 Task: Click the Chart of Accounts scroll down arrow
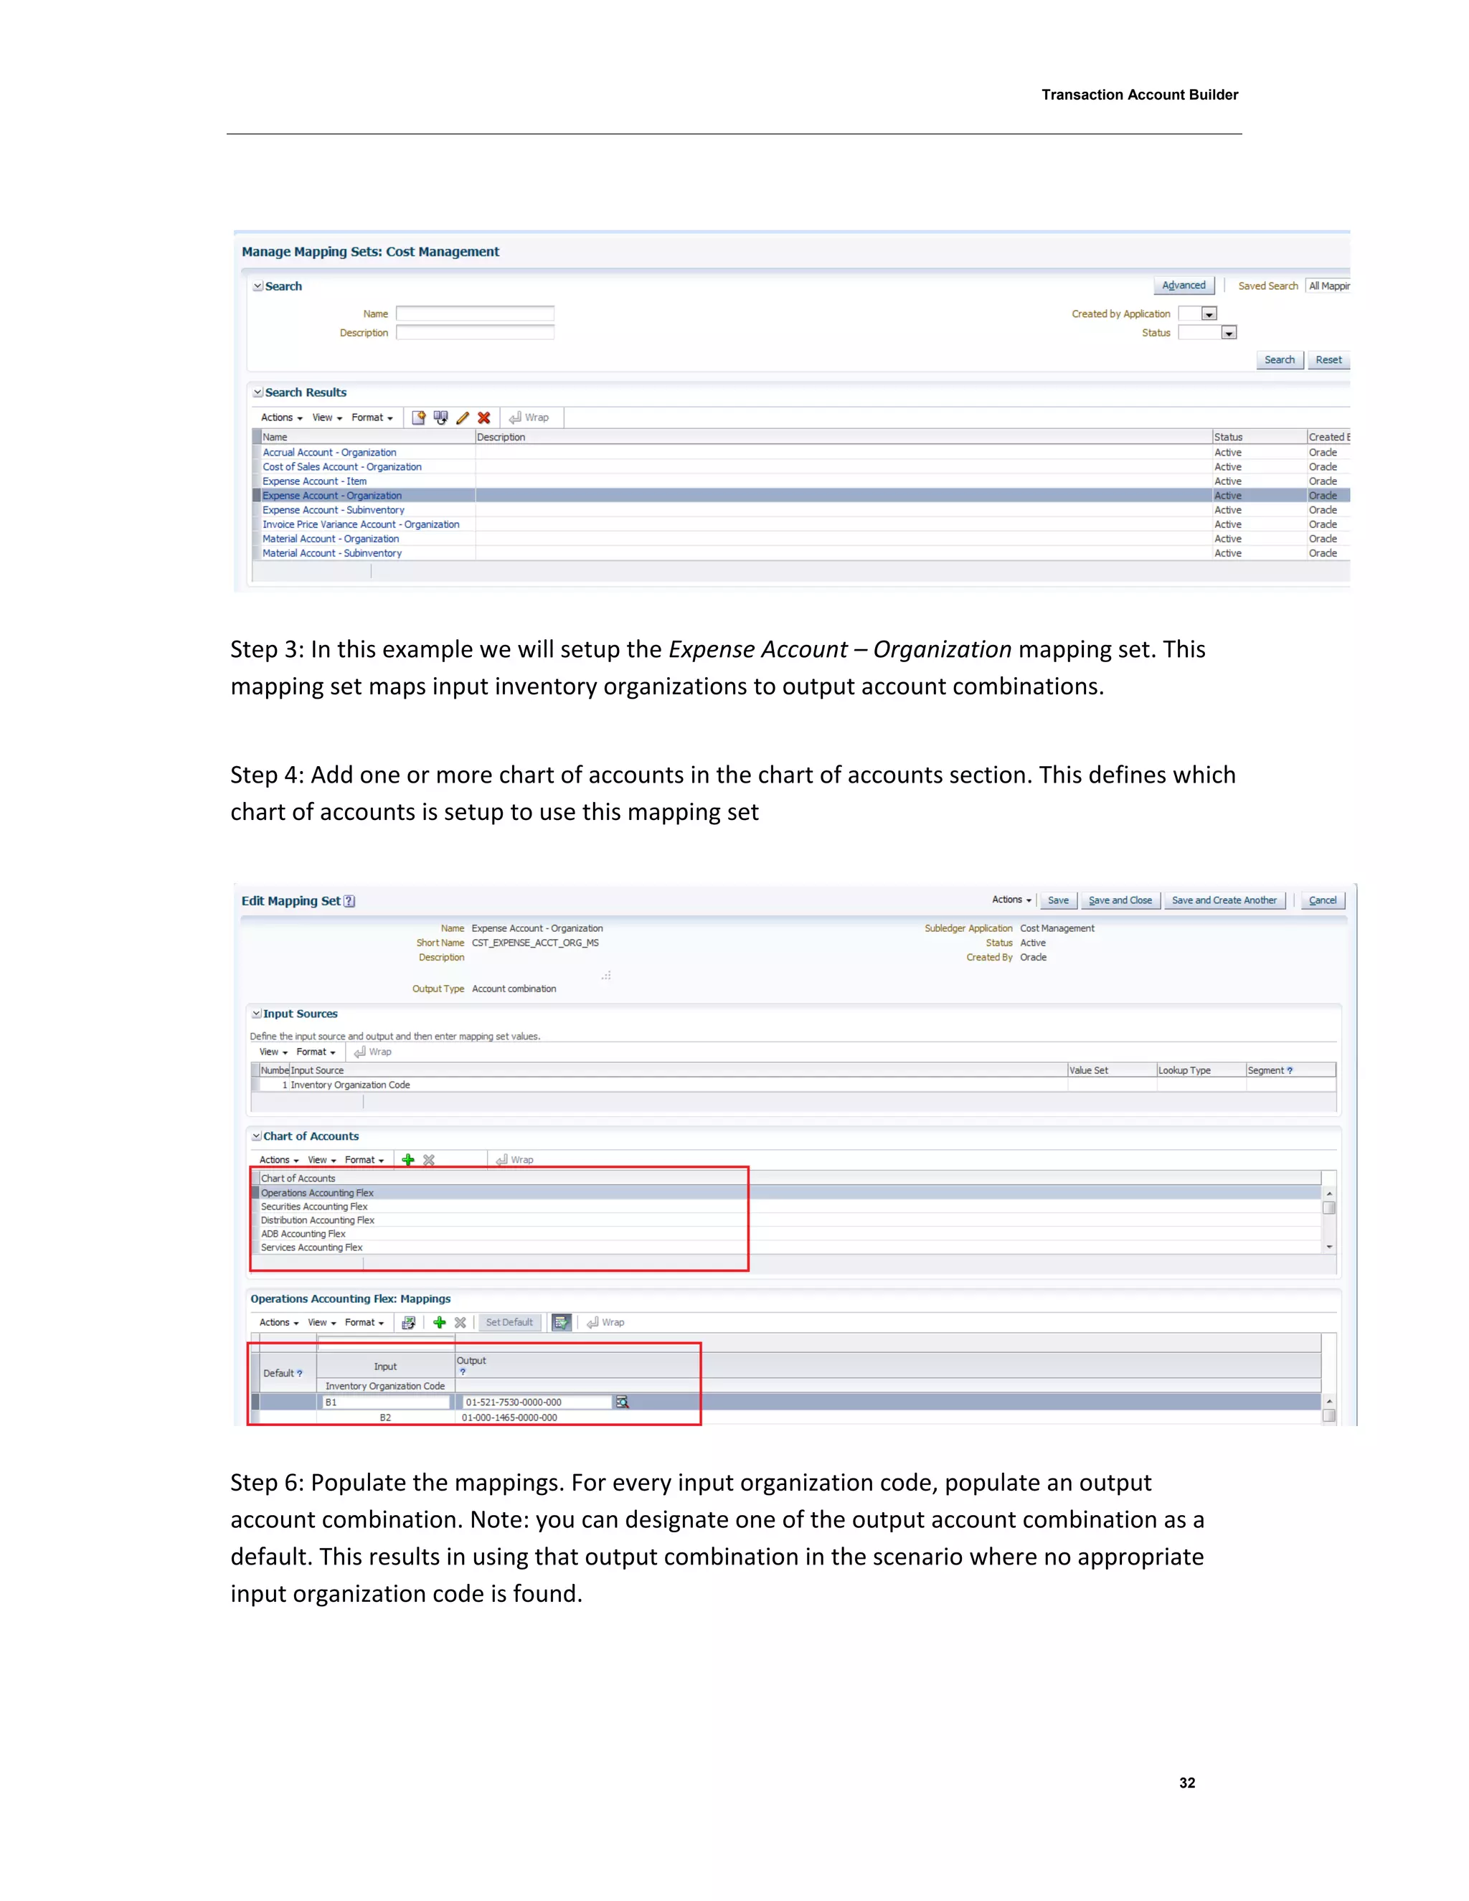(x=1329, y=1247)
